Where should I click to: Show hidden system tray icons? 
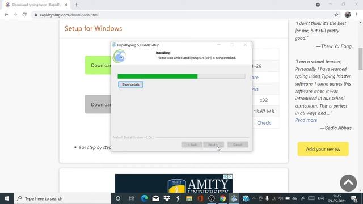[254, 198]
